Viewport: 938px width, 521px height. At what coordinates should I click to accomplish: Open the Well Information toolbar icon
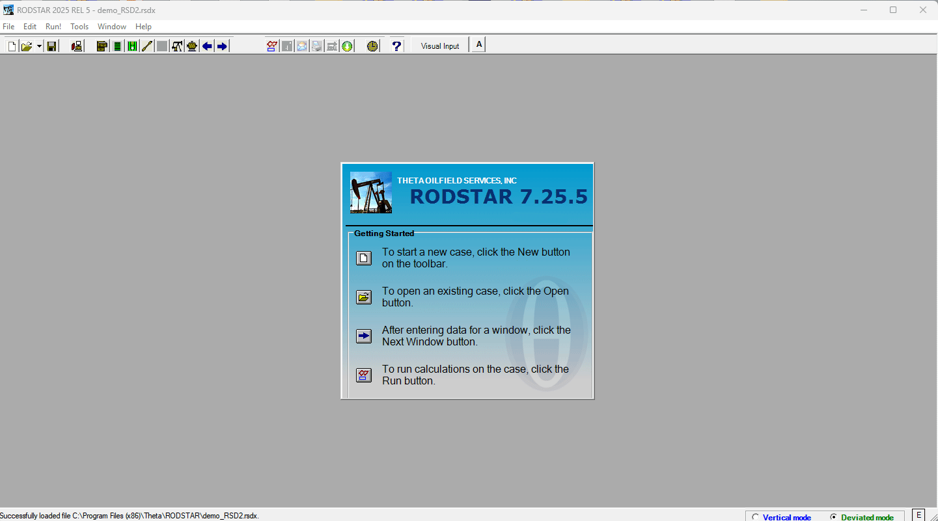[102, 46]
